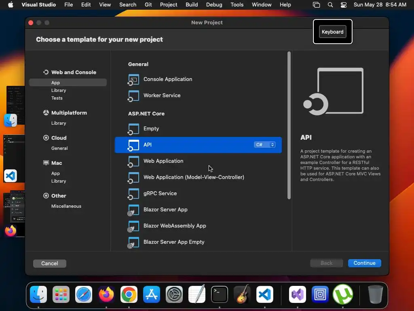Open the File menu
Viewport: 414px width, 311px height.
pyautogui.click(x=69, y=4)
